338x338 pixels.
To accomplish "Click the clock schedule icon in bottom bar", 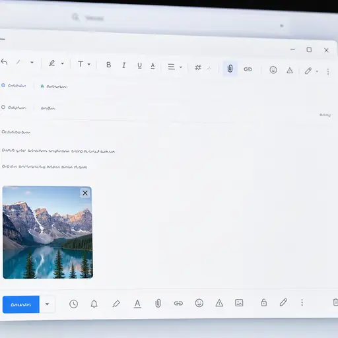I will [73, 304].
